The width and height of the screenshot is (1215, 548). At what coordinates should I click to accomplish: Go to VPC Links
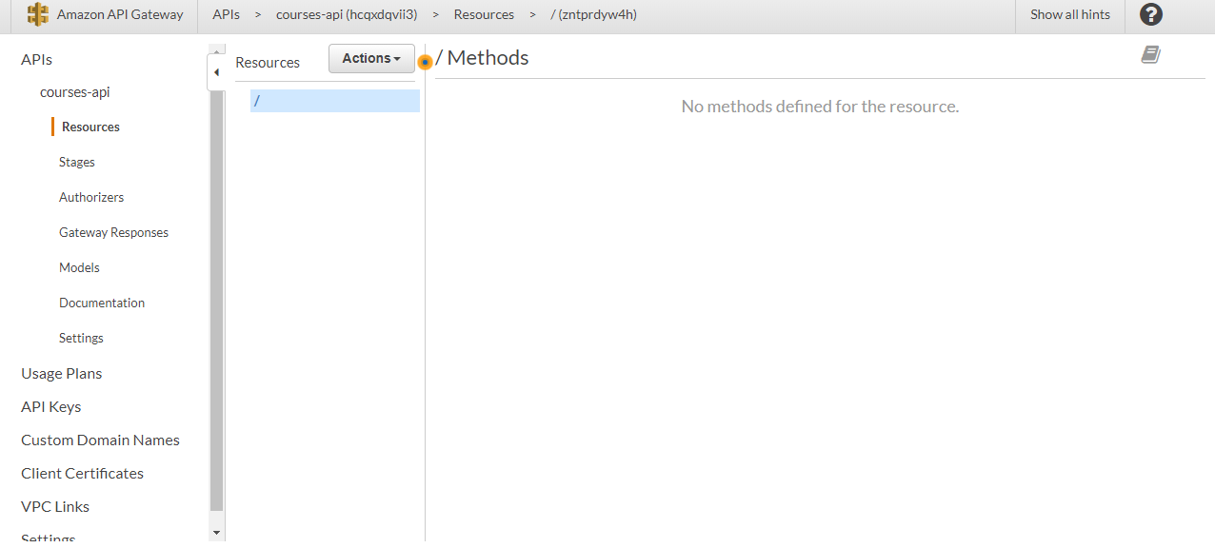click(55, 506)
